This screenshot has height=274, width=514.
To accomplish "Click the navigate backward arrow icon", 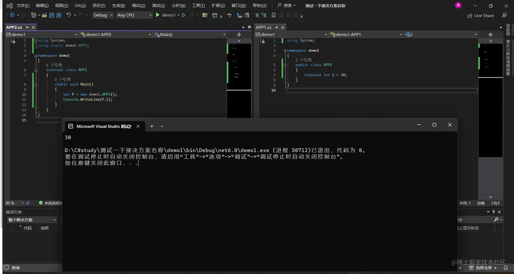I will (13, 15).
